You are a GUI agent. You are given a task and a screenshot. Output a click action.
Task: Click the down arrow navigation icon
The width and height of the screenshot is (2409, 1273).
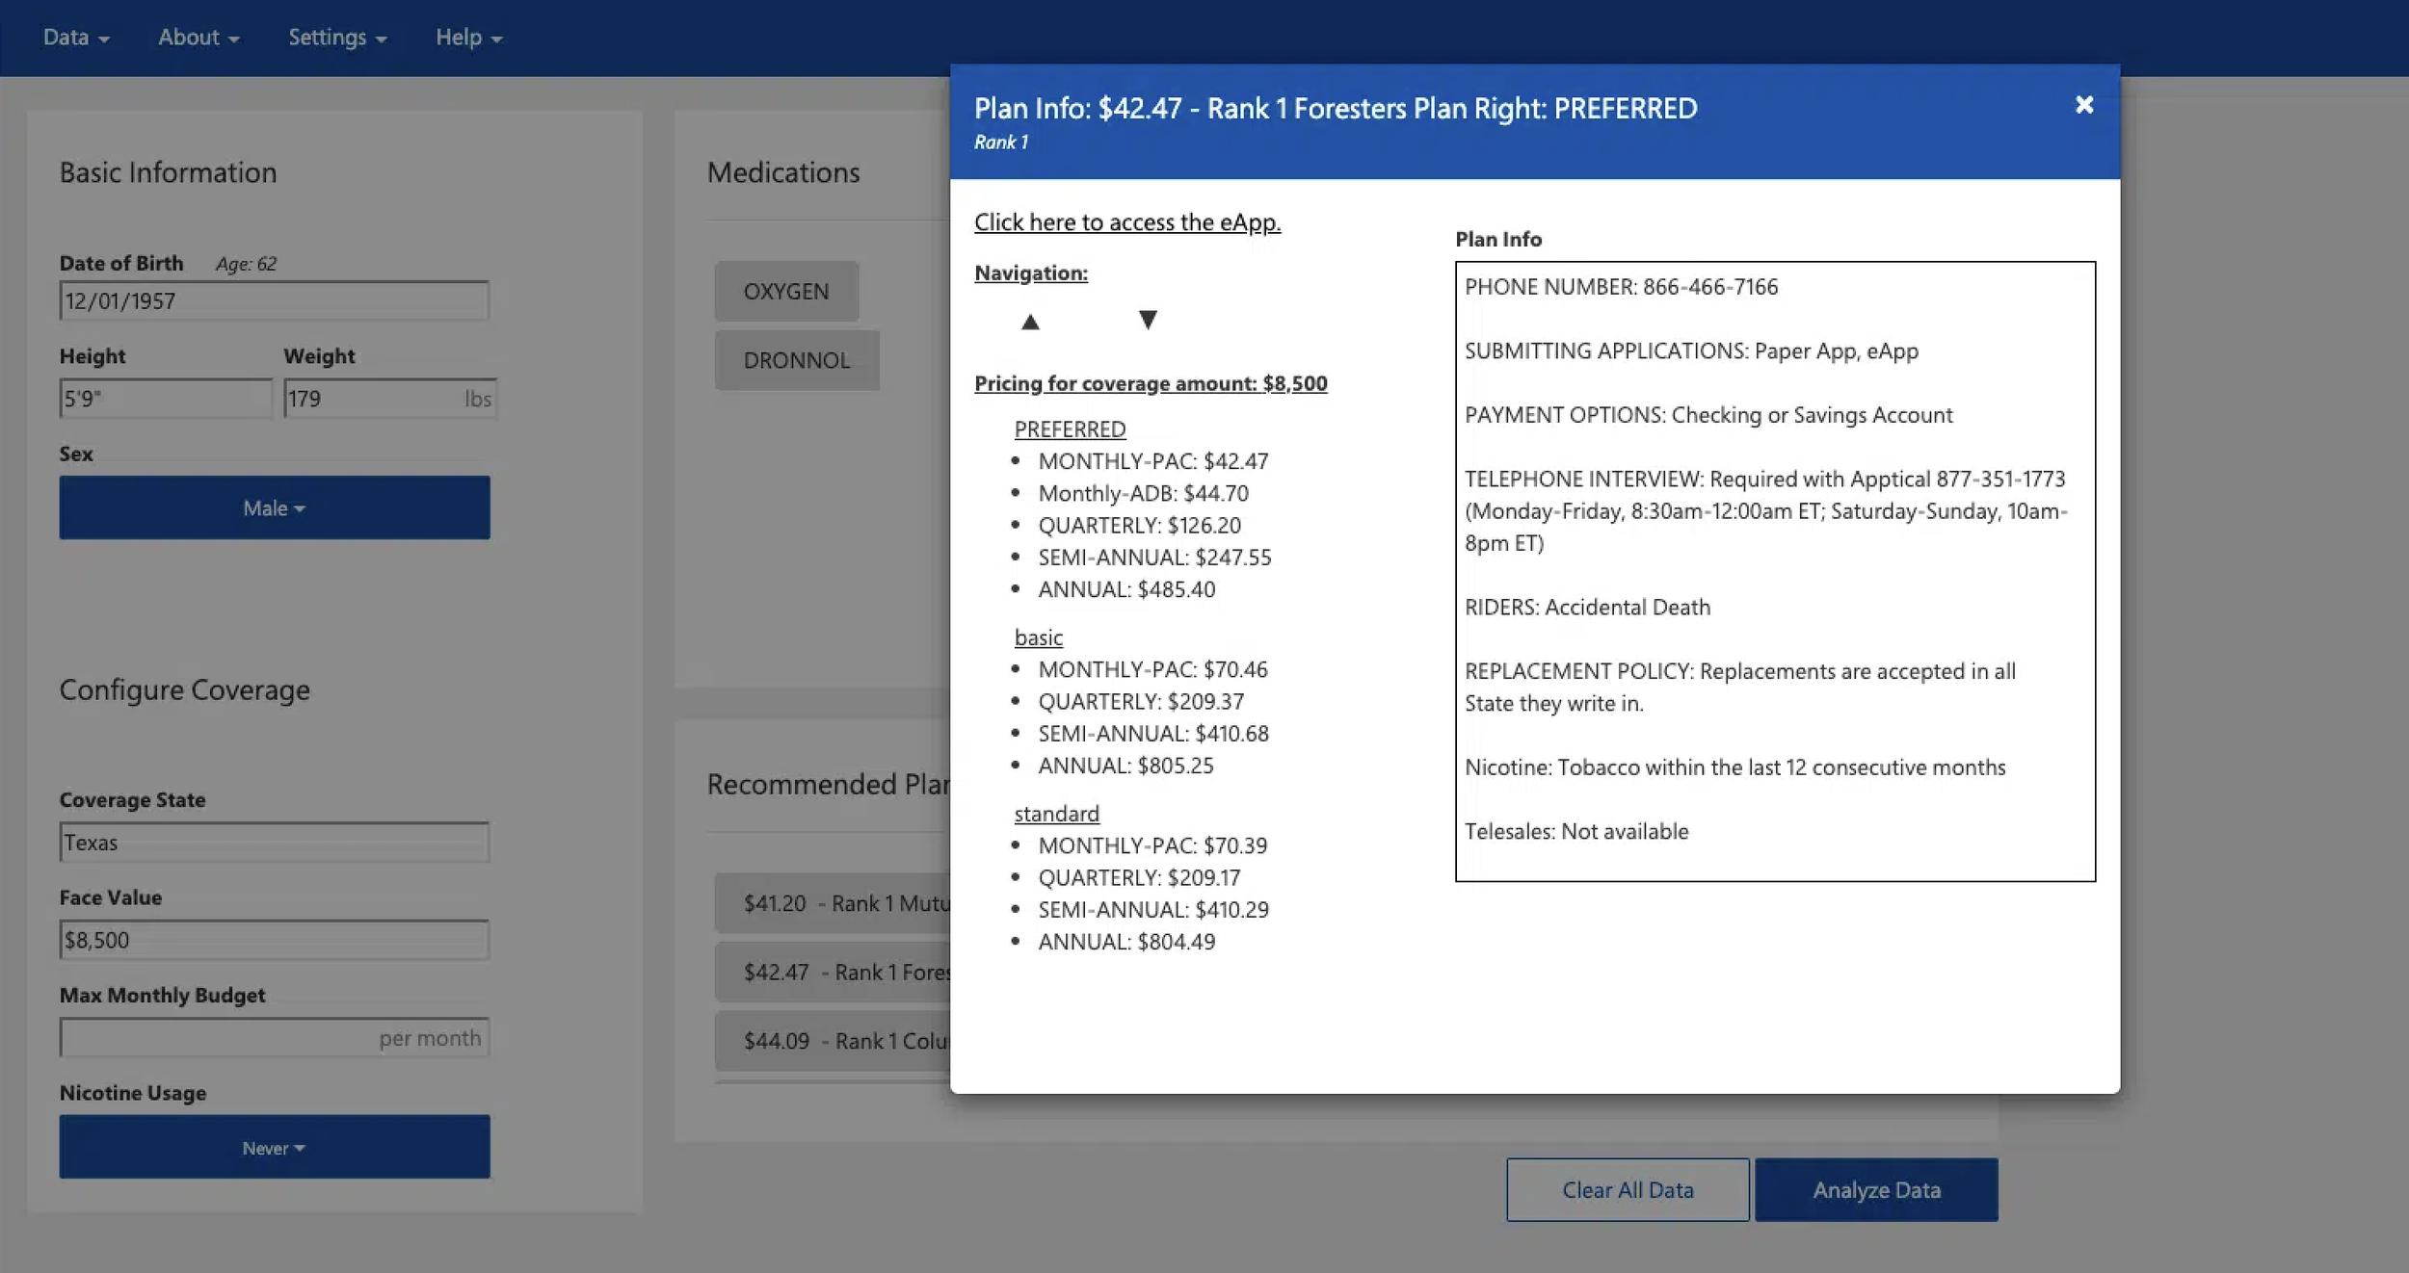click(x=1147, y=320)
